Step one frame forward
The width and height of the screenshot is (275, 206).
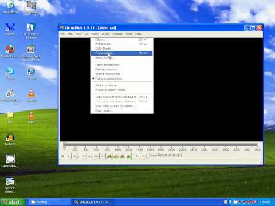(x=96, y=156)
